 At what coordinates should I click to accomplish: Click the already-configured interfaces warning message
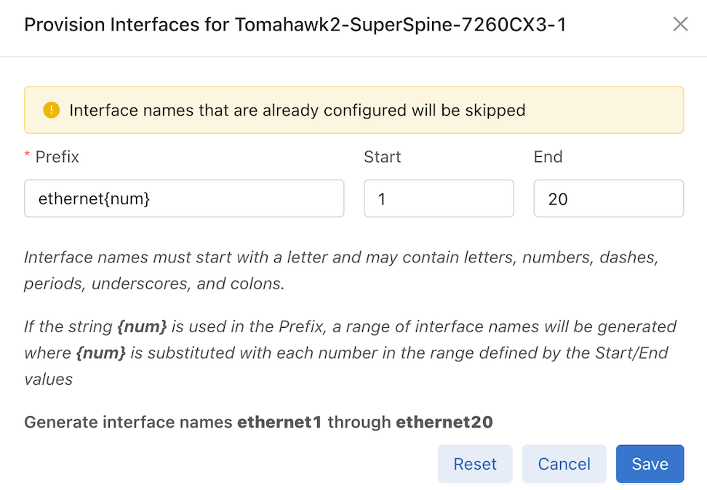tap(297, 111)
